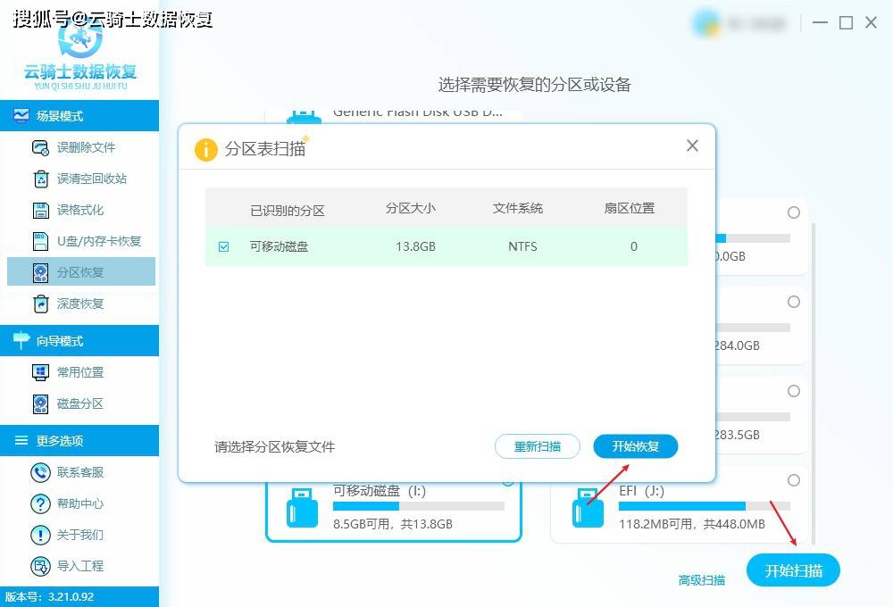This screenshot has height=607, width=893.
Task: Open 磁盘分区 wizard option
Action: (x=81, y=403)
